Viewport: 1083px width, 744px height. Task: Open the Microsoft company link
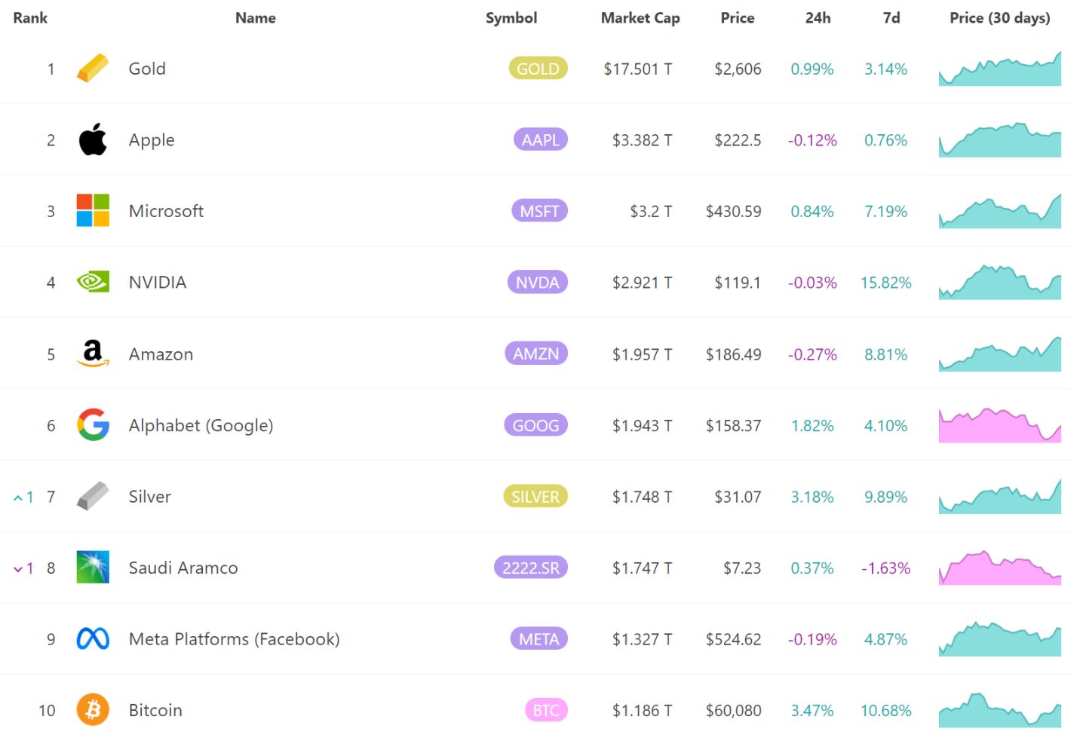tap(166, 211)
